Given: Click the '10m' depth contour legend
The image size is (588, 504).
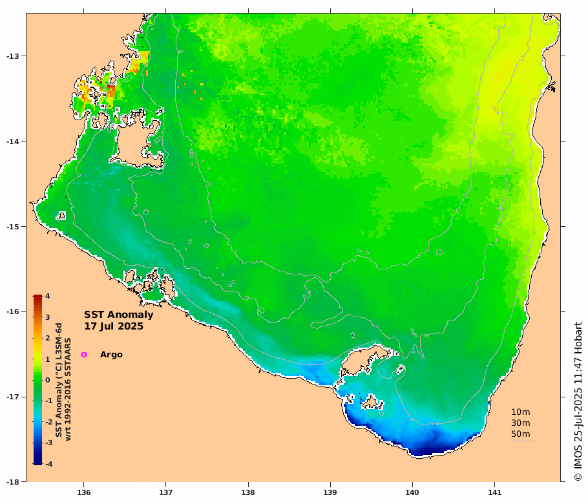Looking at the screenshot, I should click(521, 412).
